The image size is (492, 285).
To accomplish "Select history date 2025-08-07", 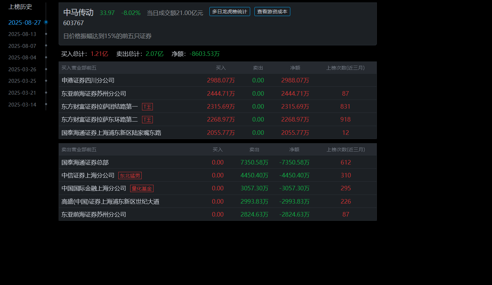I will tap(22, 46).
